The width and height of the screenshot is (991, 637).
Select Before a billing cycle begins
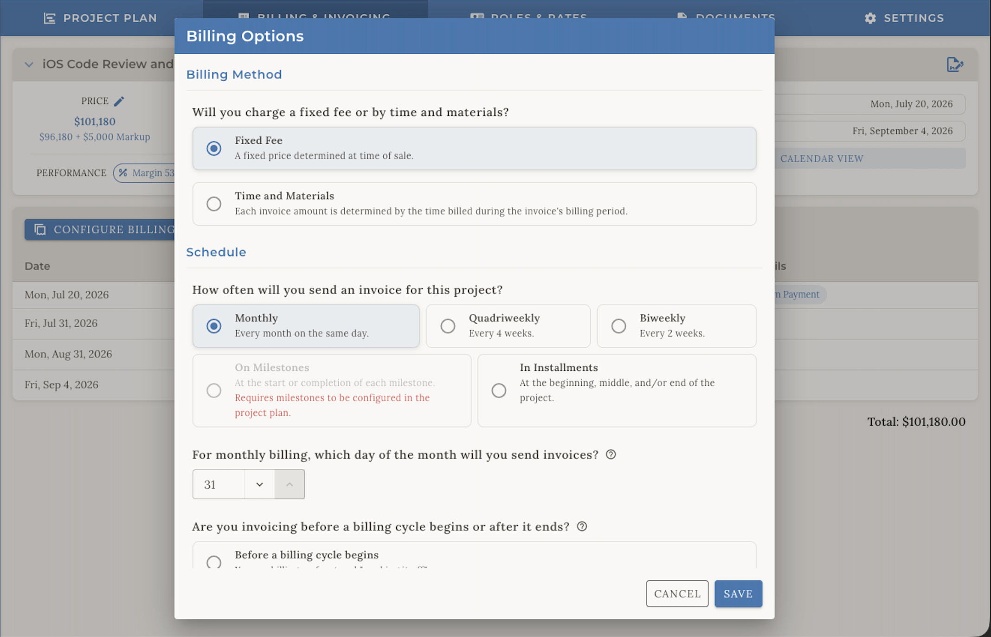214,562
